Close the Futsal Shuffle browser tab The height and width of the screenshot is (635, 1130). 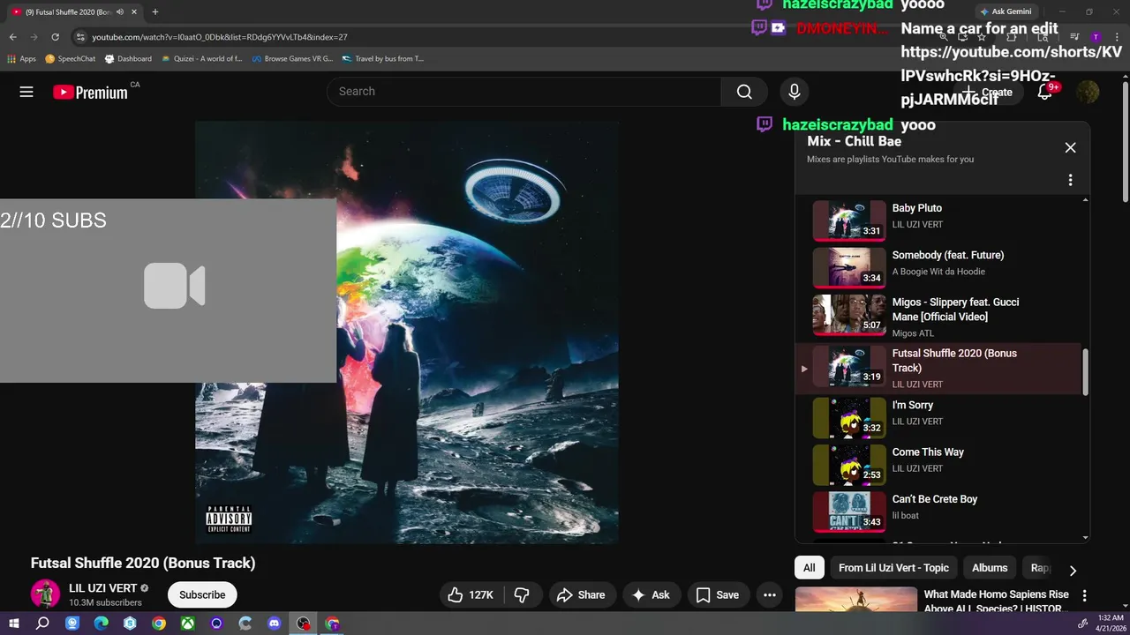[x=134, y=11]
